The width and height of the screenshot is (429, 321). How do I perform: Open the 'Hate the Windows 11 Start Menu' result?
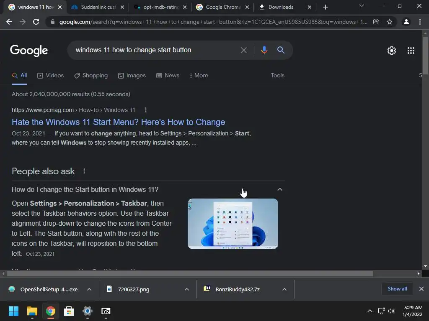118,122
